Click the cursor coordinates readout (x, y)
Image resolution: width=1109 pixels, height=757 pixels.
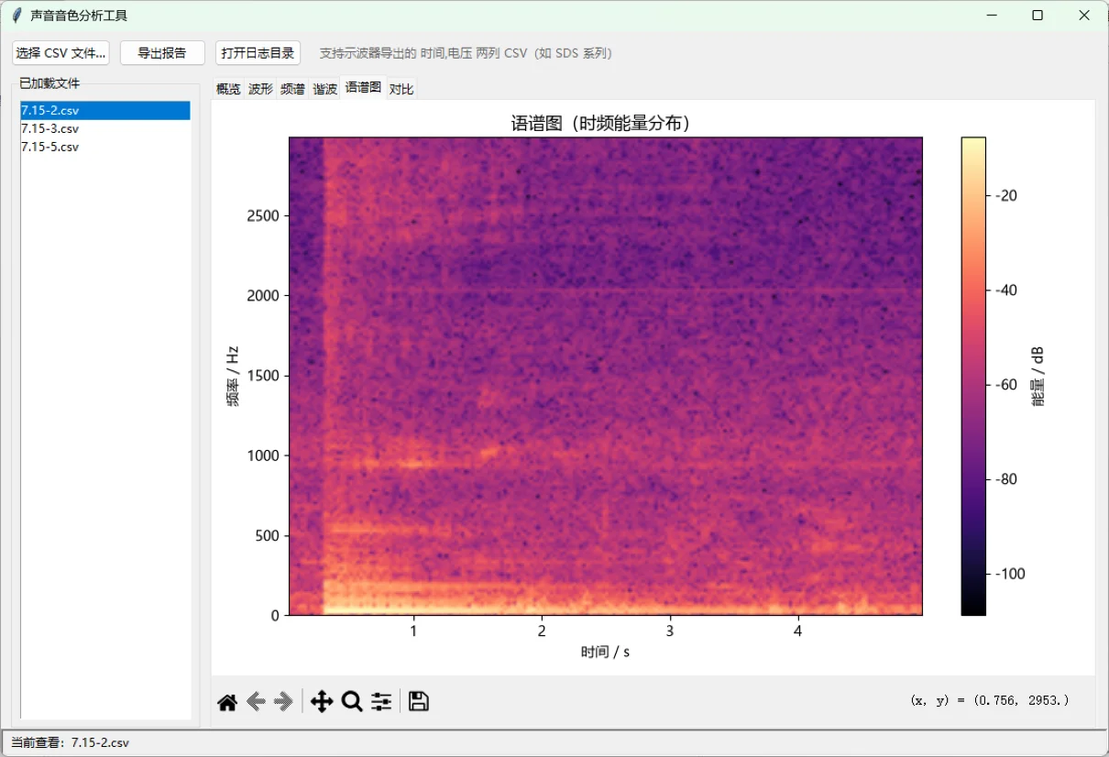(x=990, y=700)
